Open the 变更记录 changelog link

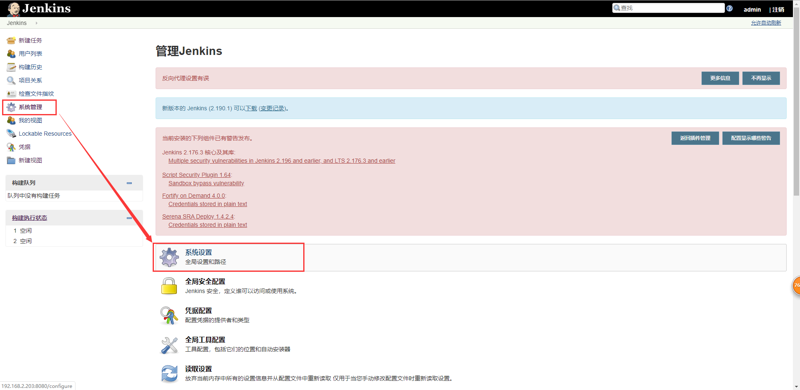(x=272, y=108)
